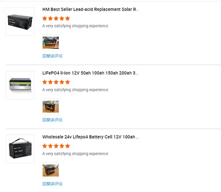This screenshot has height=192, width=221.
Task: Select the review comment under the Wholesale 24v rating
Action: coord(75,154)
